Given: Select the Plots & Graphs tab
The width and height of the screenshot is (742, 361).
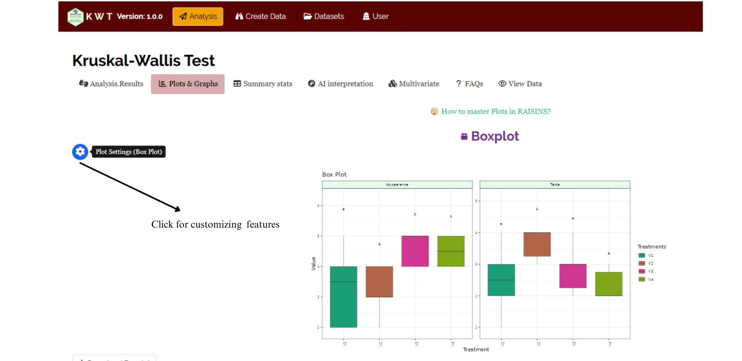Looking at the screenshot, I should coord(188,84).
